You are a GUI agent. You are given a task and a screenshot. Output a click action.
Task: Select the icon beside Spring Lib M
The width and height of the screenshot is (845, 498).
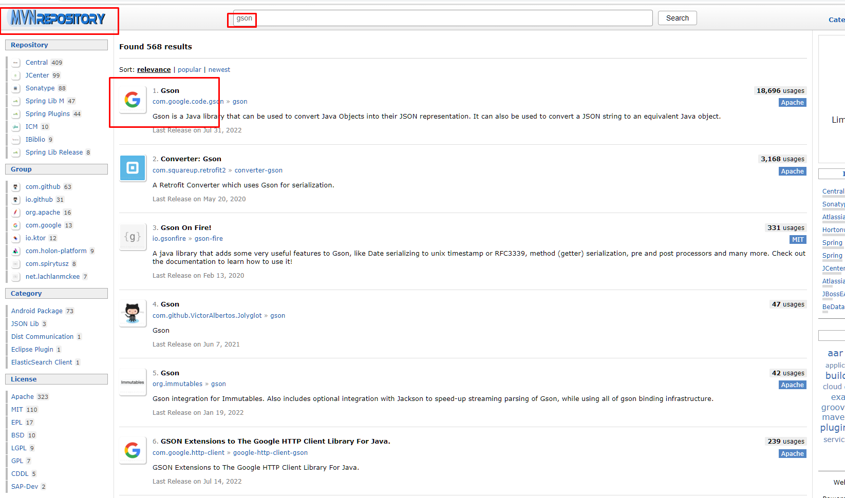[16, 101]
